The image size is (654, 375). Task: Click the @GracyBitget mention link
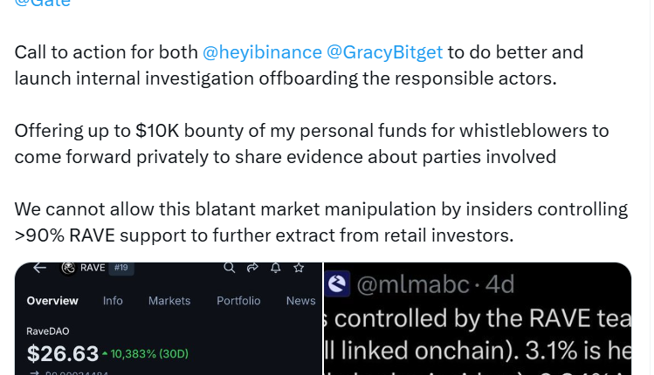click(384, 52)
